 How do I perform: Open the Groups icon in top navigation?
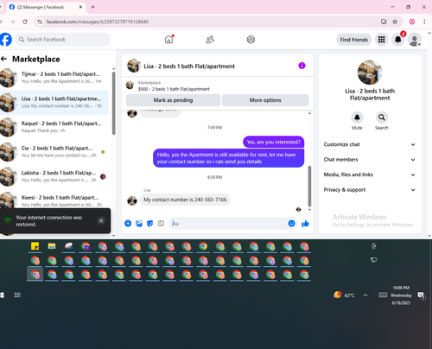[251, 40]
